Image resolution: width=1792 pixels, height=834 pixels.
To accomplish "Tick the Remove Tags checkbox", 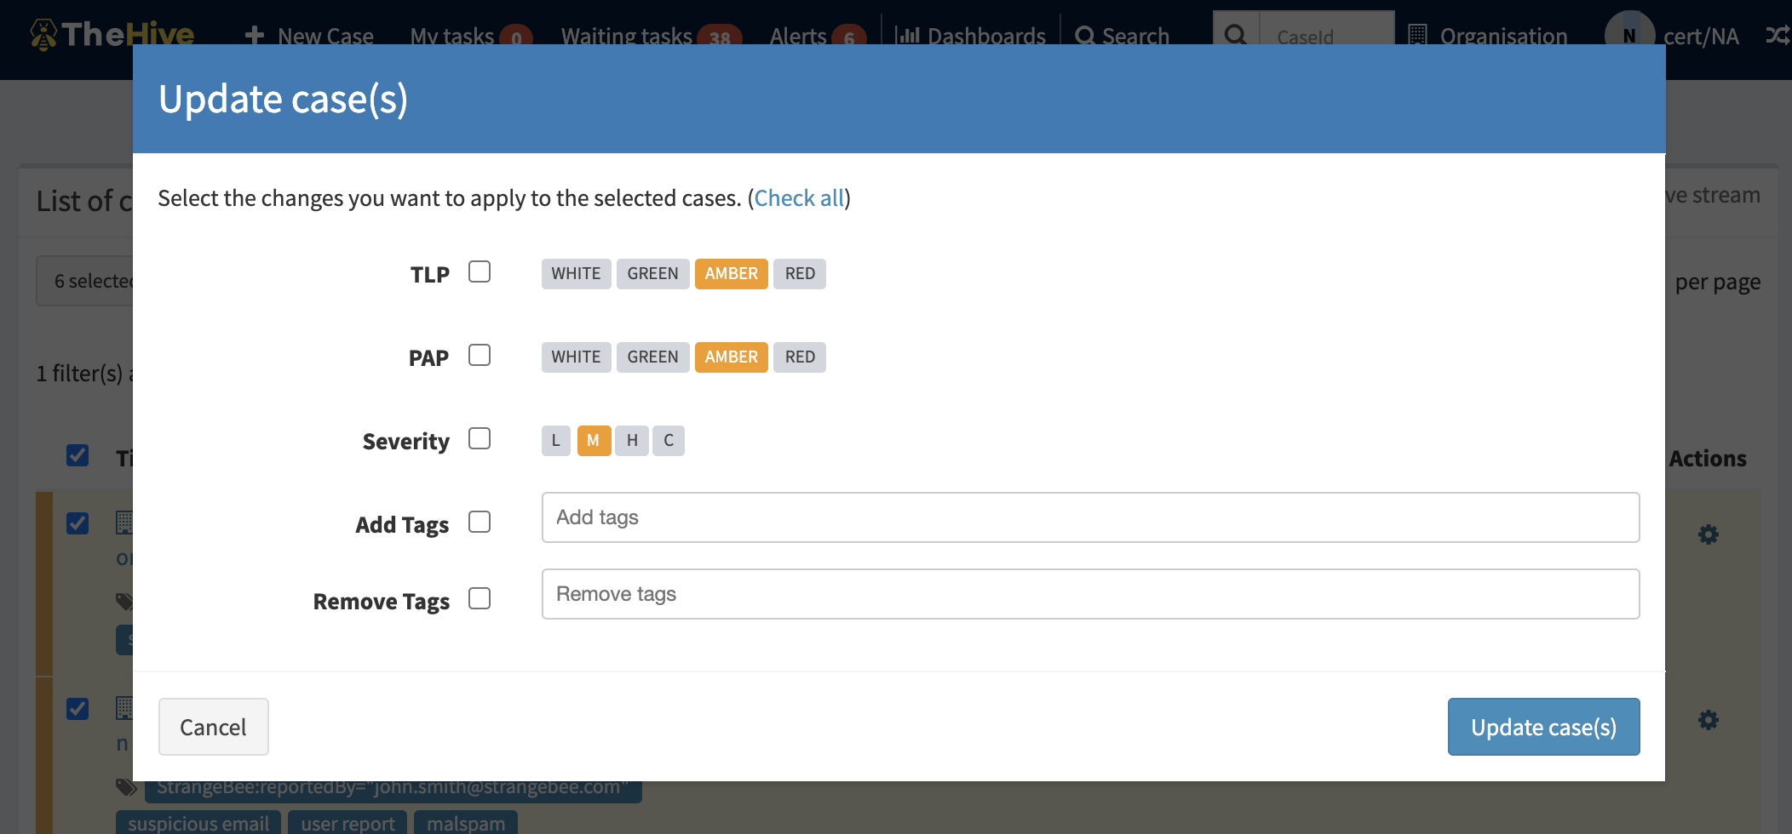I will (x=480, y=598).
